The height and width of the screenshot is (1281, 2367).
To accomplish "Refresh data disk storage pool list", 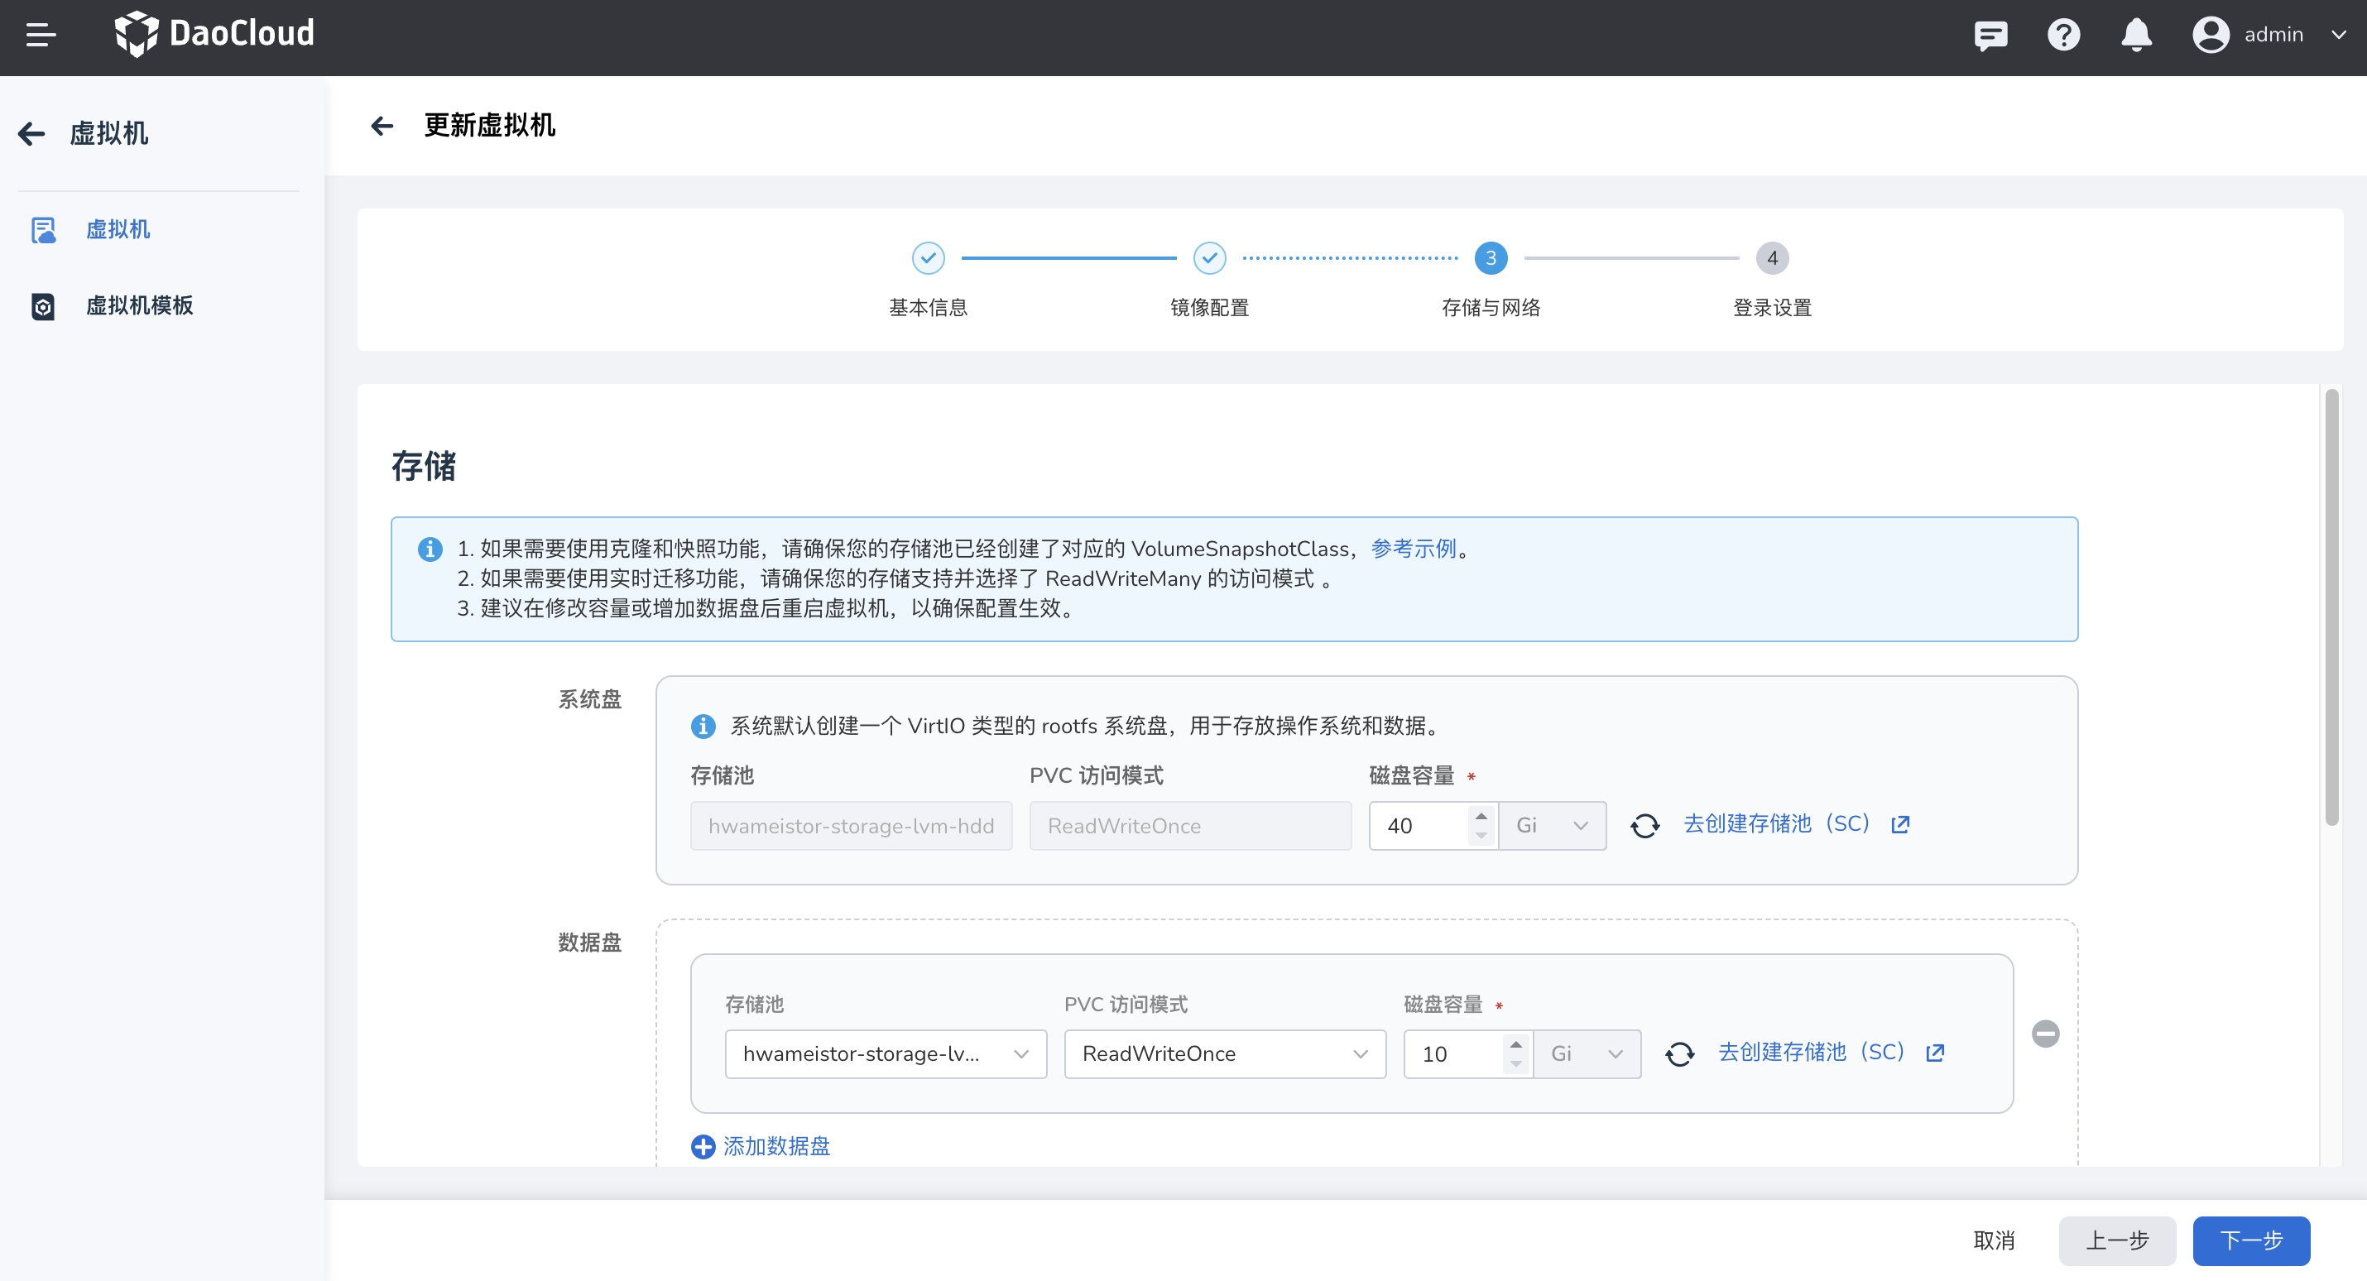I will point(1680,1053).
